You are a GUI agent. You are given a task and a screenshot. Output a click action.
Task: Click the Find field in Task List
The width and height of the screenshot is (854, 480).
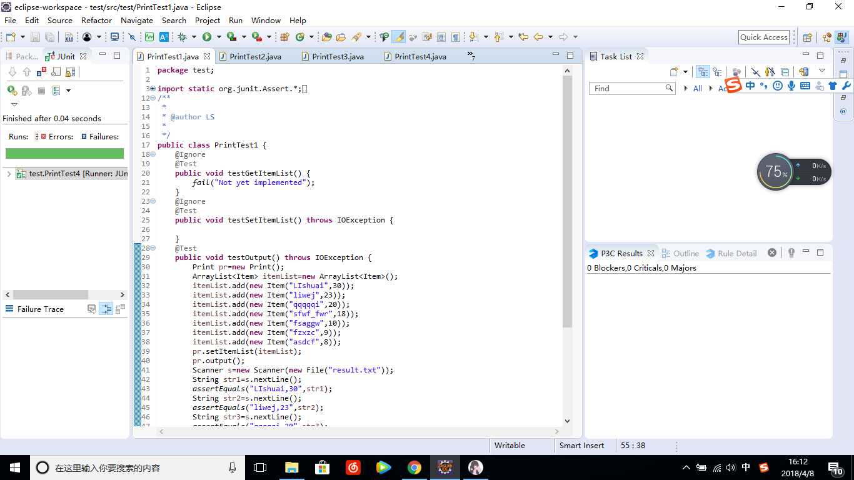pyautogui.click(x=626, y=89)
